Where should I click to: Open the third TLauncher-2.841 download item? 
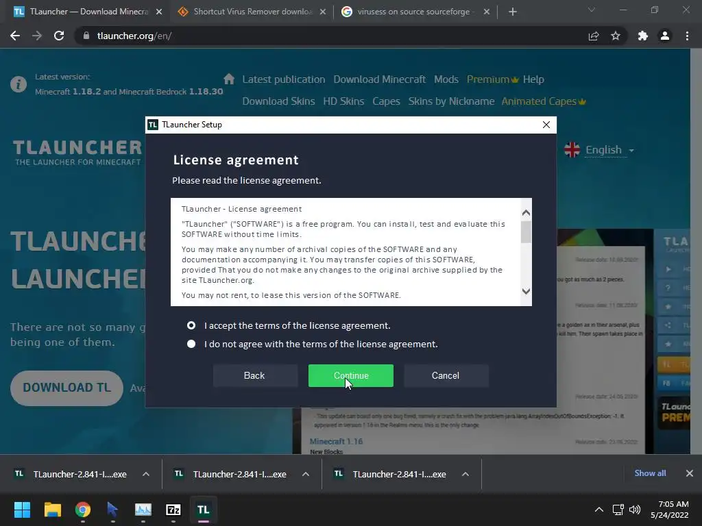tap(391, 474)
